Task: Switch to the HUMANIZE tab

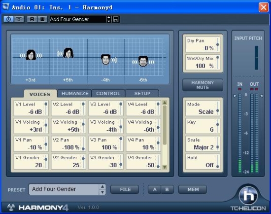Action: 75,93
